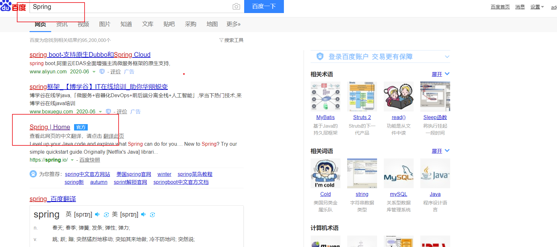Open the read() thumbnail image
This screenshot has width=557, height=247.
pyautogui.click(x=399, y=97)
